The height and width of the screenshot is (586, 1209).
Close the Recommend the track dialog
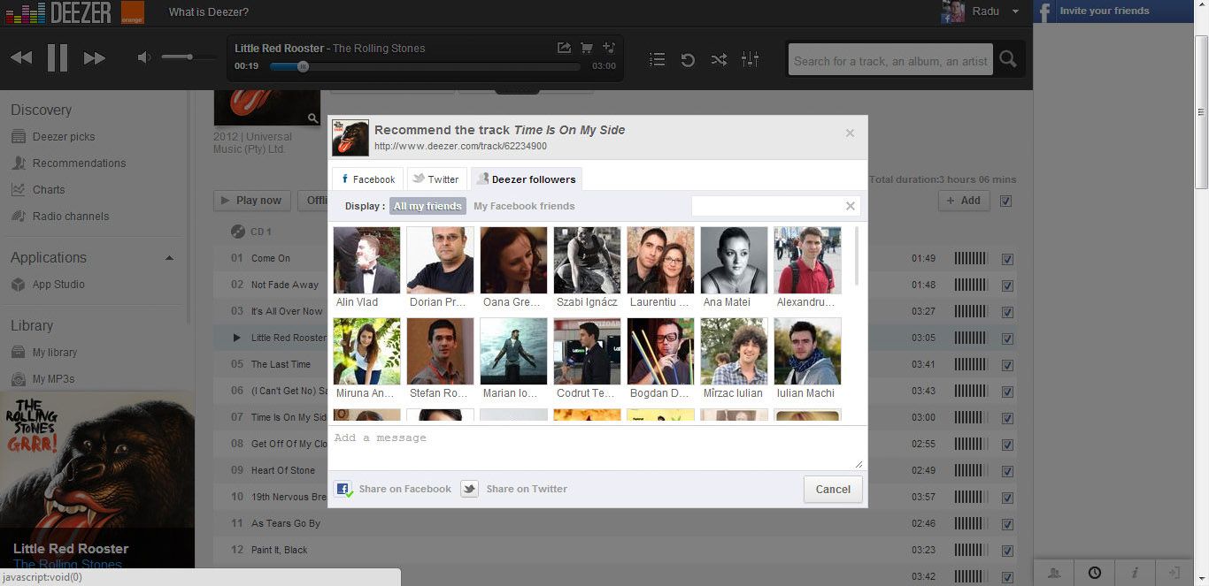(850, 133)
